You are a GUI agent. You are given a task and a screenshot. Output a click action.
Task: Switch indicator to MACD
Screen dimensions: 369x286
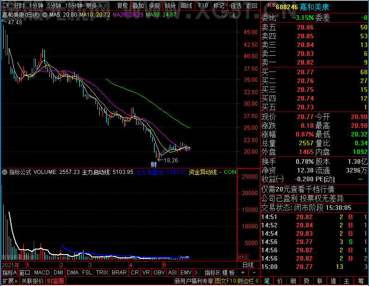pos(42,273)
